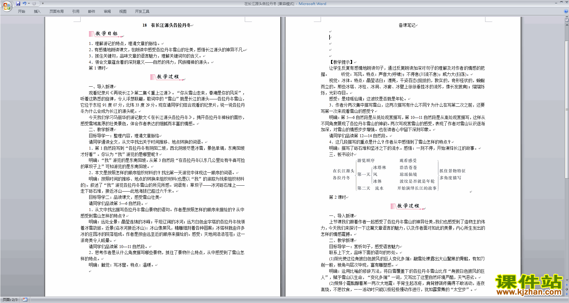This screenshot has width=569, height=303.
Task: Click '一、导入新课' on the left page
Action: (101, 87)
